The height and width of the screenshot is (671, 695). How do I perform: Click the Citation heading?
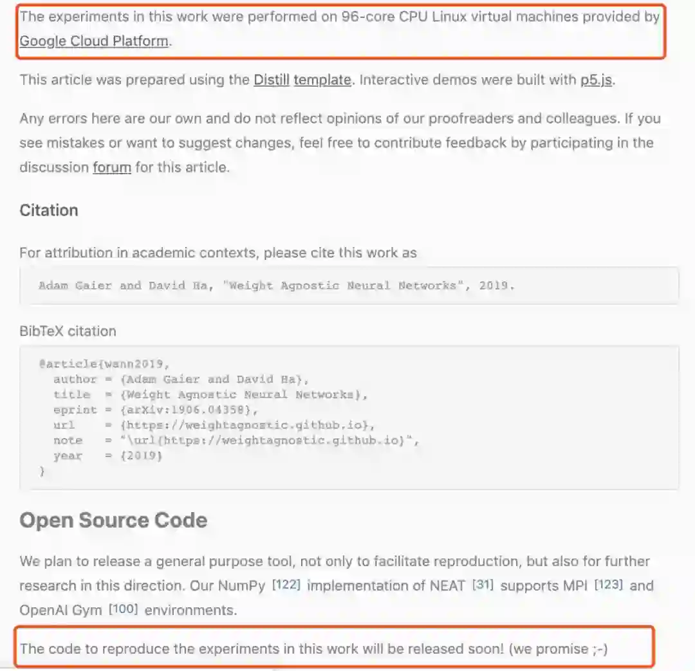pos(49,210)
